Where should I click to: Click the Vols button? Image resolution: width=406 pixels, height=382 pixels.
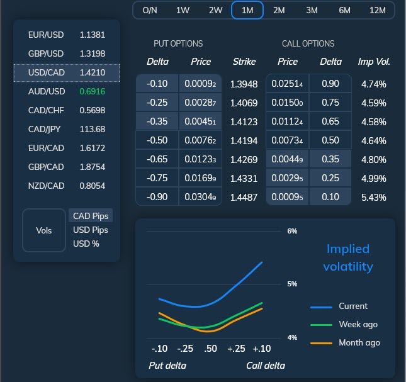[44, 230]
